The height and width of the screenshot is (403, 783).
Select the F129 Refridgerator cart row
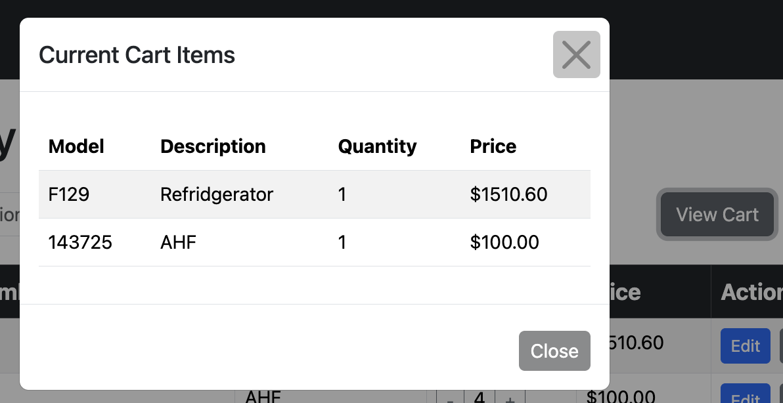click(315, 194)
